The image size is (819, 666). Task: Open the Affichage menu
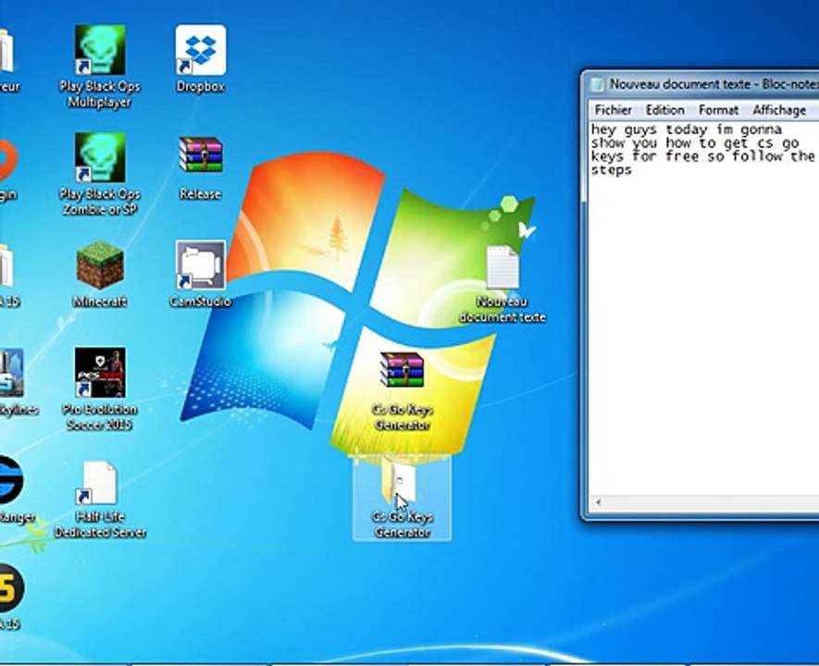point(778,110)
